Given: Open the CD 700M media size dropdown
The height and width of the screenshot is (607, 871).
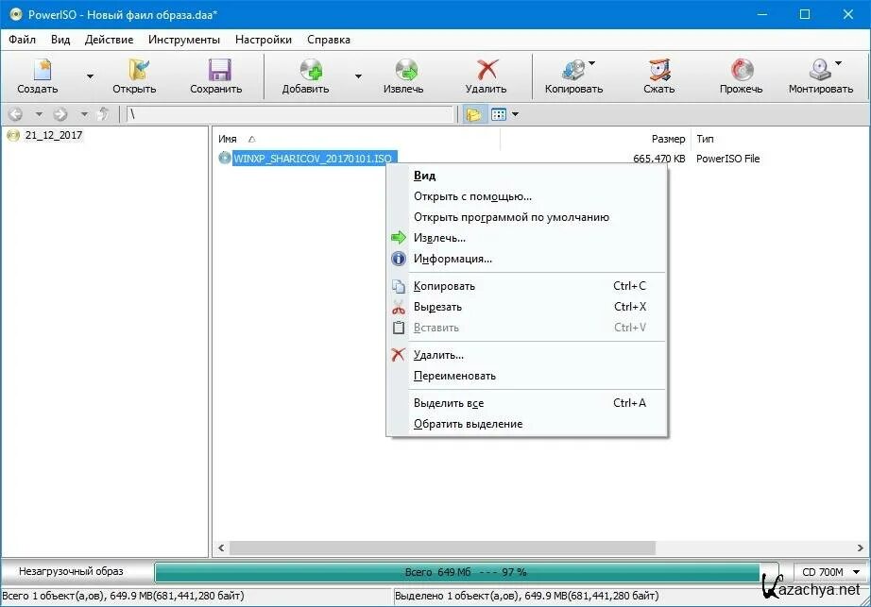Looking at the screenshot, I should [x=831, y=571].
